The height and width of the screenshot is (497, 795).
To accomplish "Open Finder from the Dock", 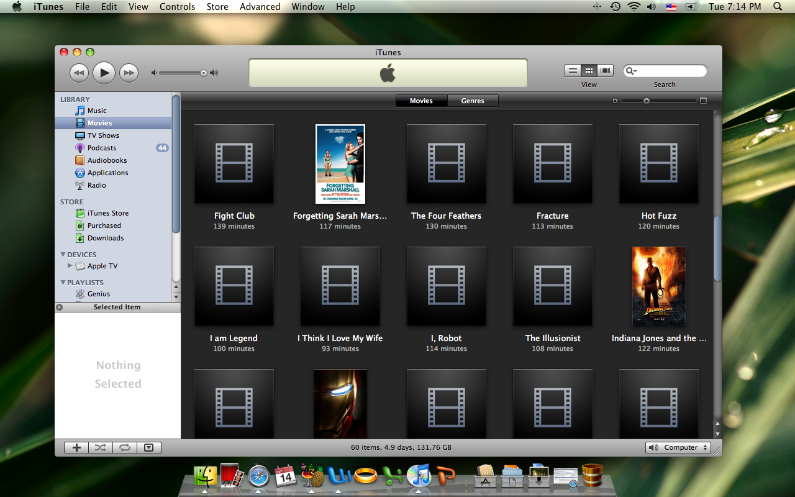I will [x=206, y=475].
